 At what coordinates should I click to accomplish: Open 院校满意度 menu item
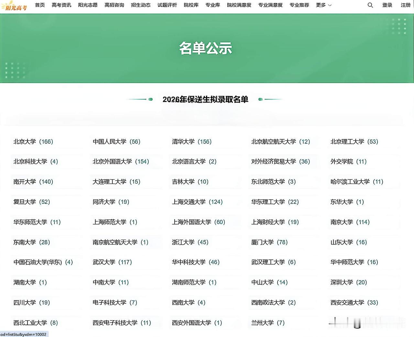point(239,5)
